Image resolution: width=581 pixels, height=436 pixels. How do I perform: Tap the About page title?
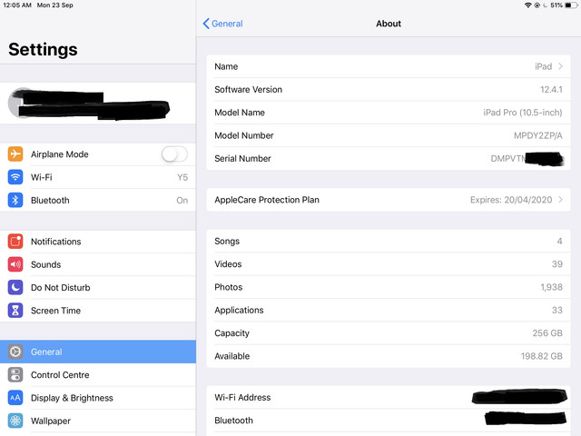point(389,24)
